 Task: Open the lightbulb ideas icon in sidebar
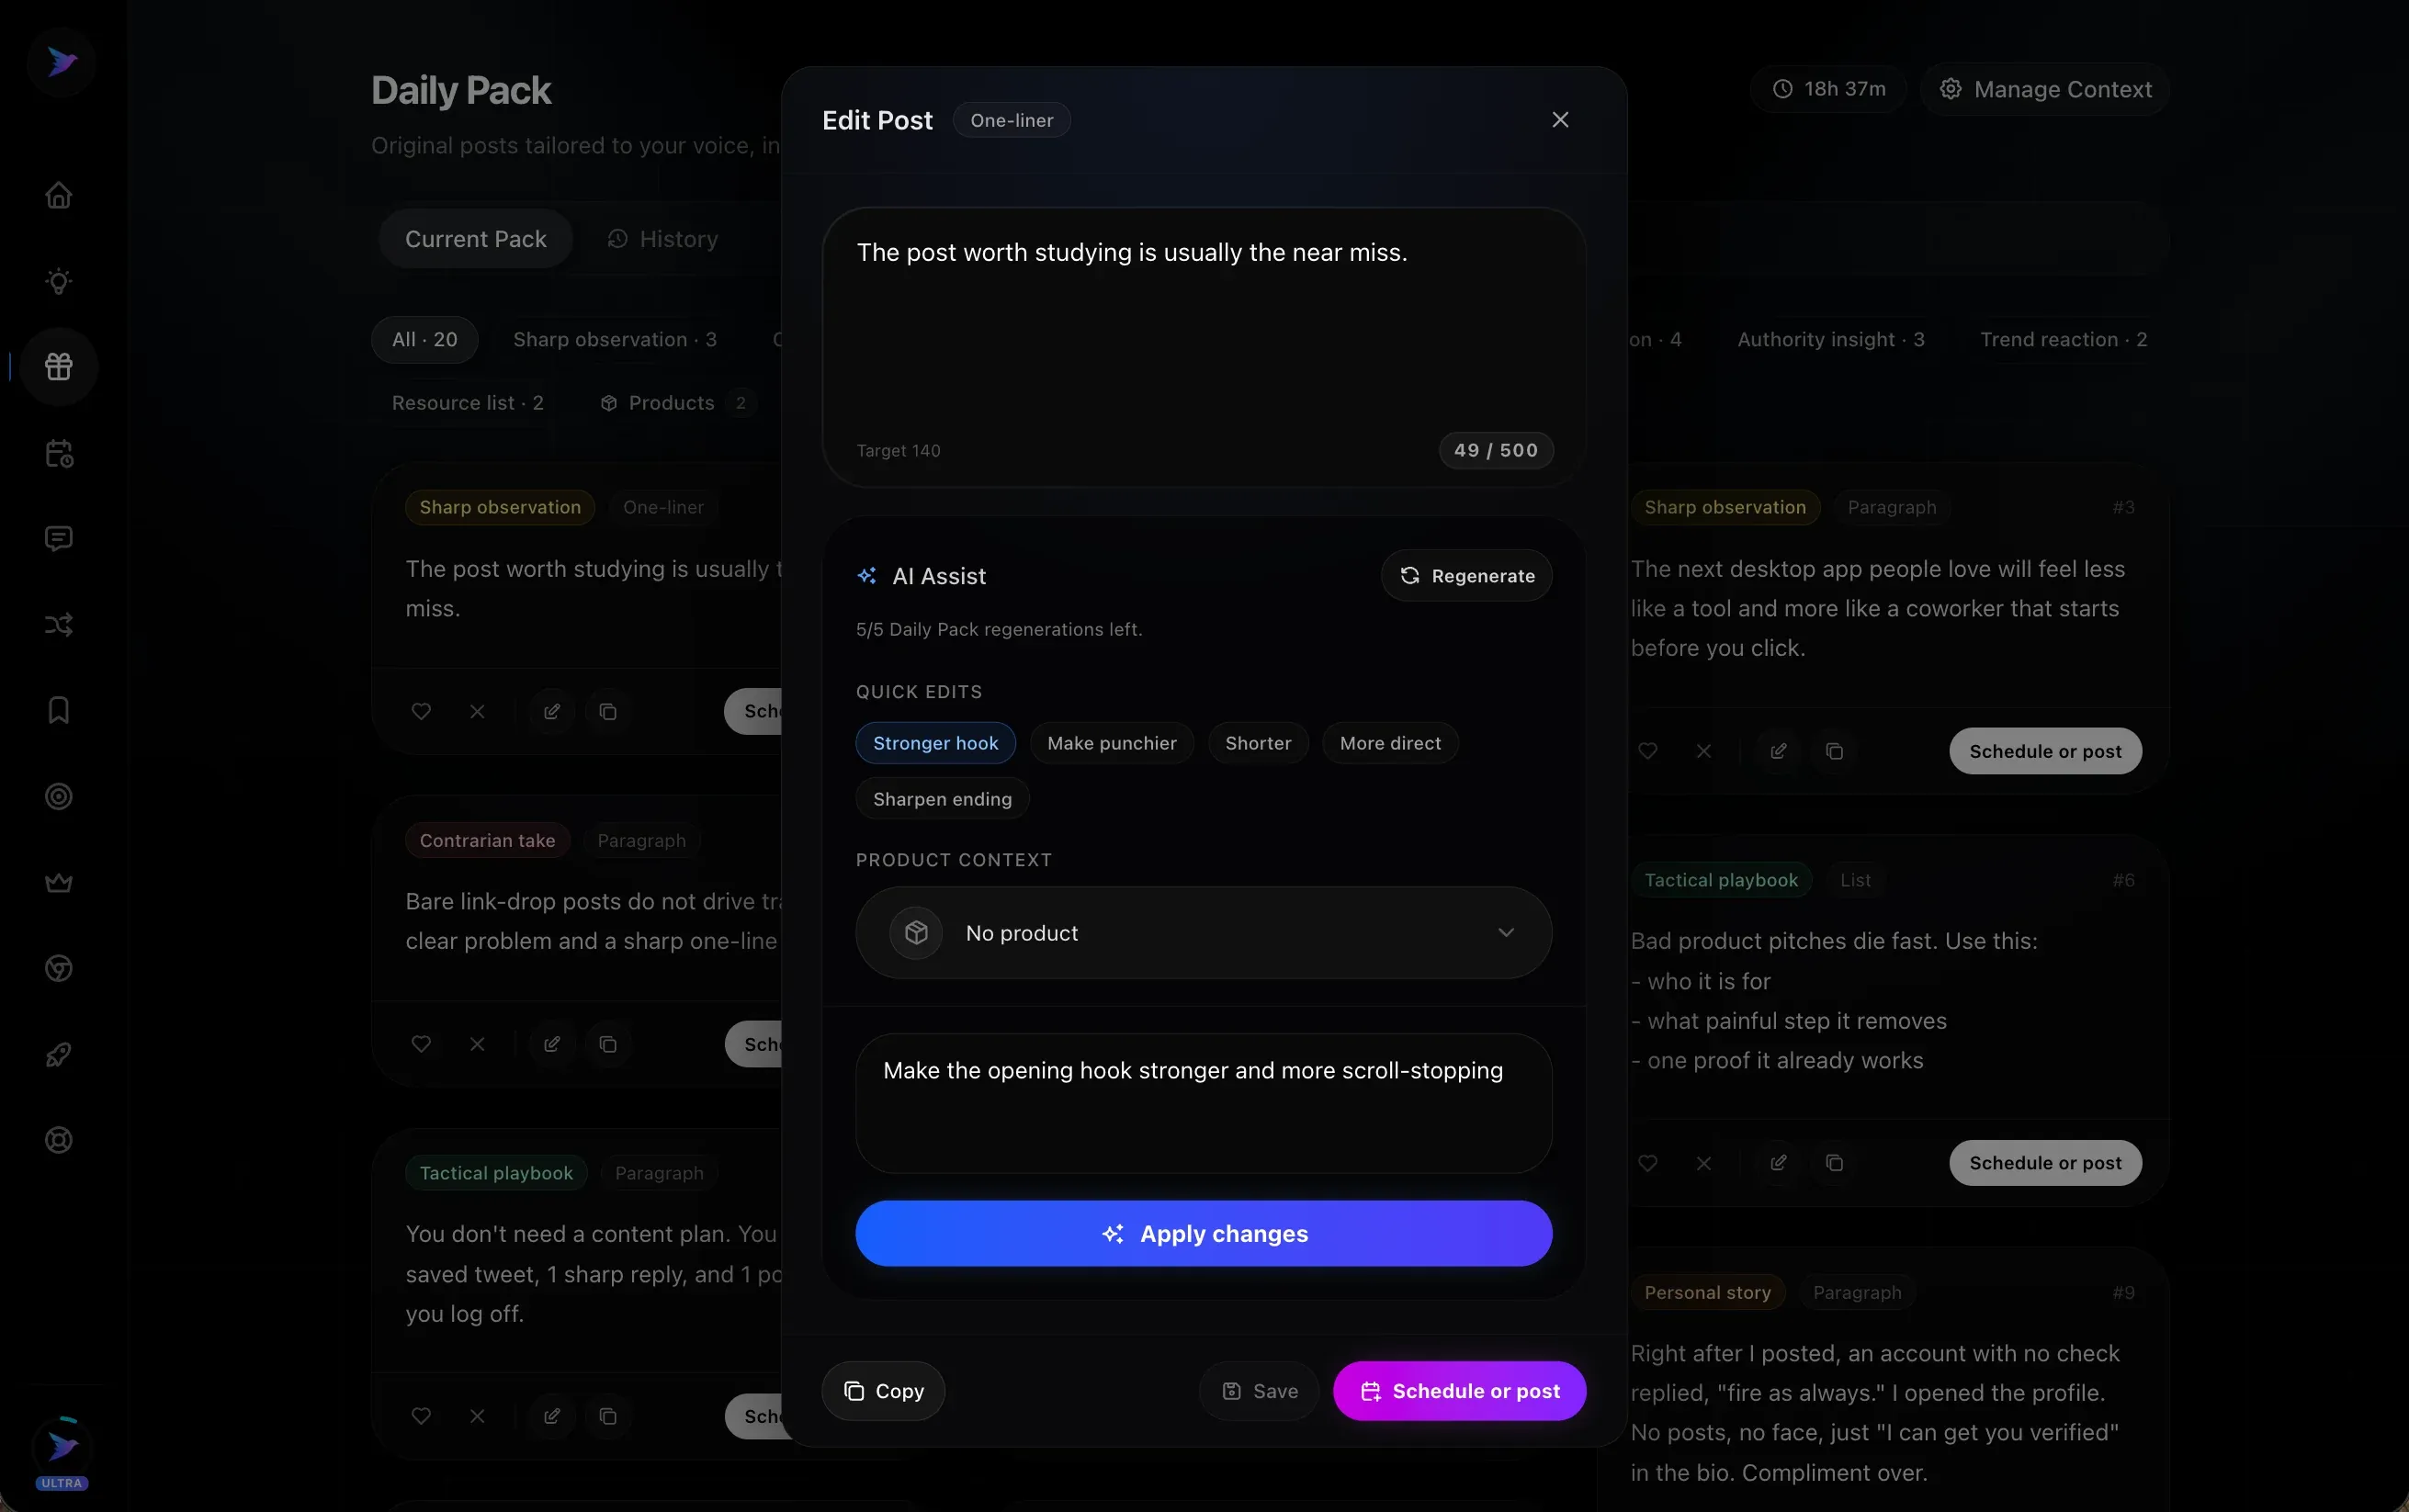59,281
